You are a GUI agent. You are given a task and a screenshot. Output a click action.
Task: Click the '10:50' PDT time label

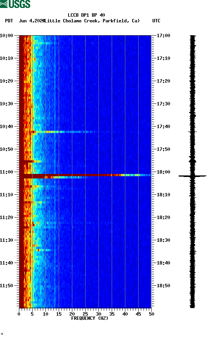point(7,149)
